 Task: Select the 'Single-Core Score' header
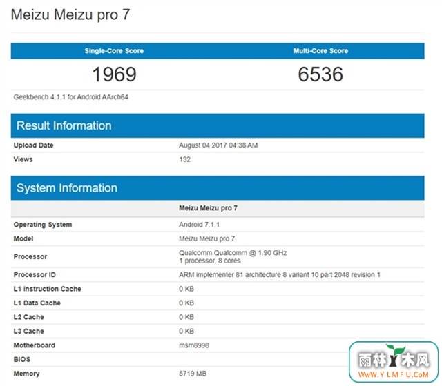114,51
